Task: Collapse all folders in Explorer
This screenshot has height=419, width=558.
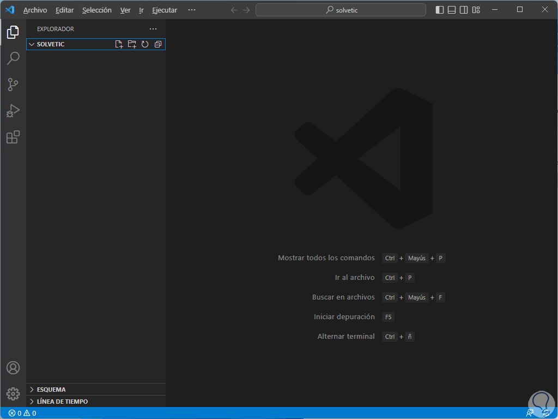Action: click(158, 44)
